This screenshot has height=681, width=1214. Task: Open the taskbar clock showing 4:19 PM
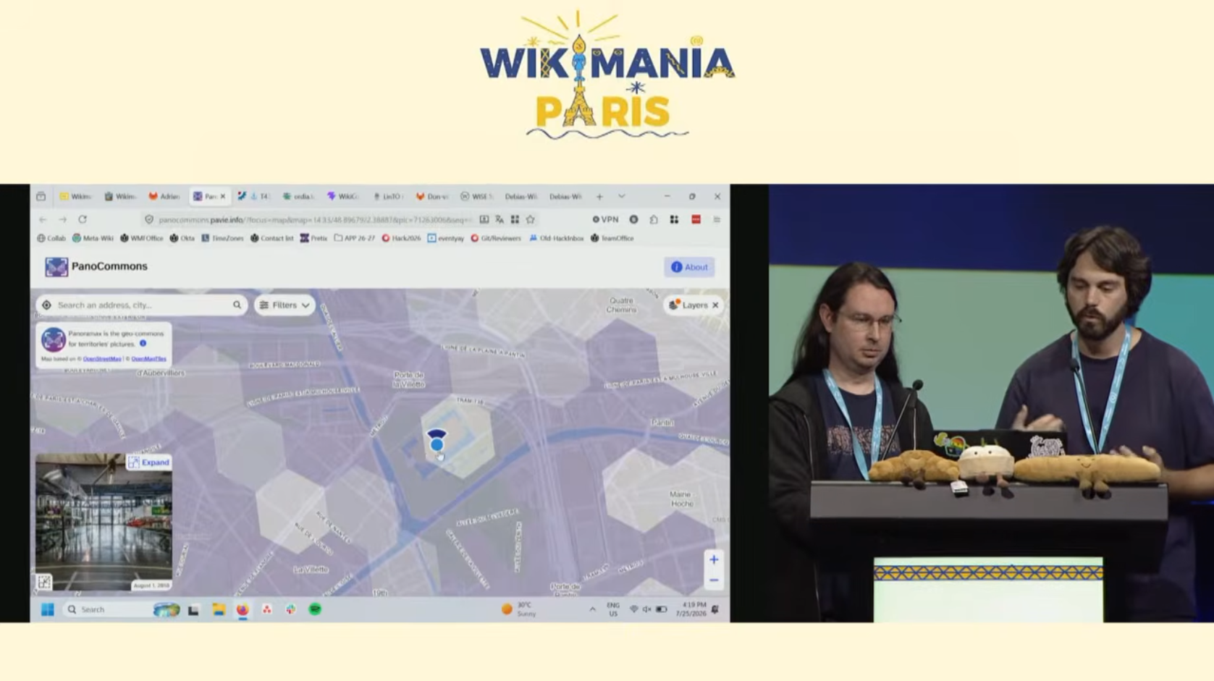(691, 609)
